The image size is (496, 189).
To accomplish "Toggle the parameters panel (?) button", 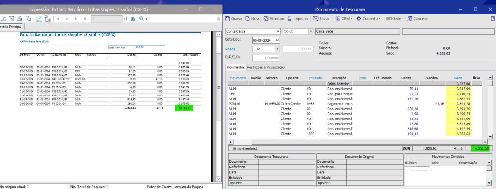I will pos(39,19).
